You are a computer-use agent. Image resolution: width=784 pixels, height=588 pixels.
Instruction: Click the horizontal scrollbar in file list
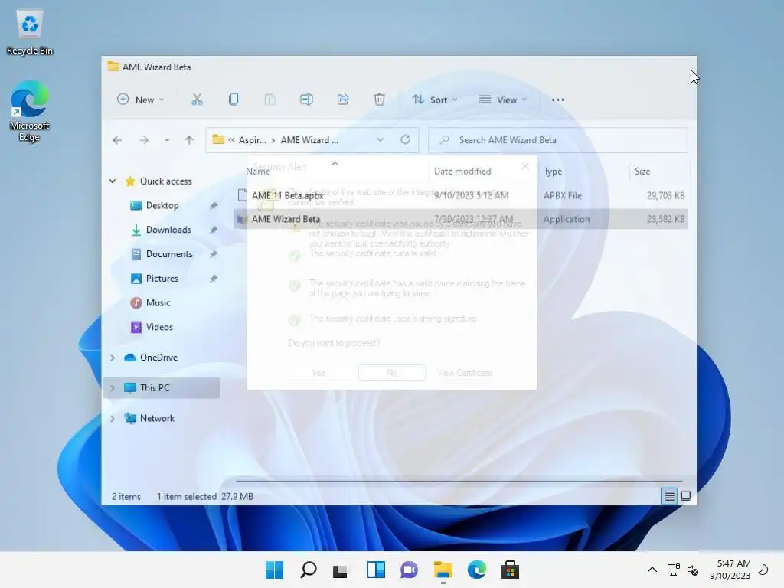point(459,481)
